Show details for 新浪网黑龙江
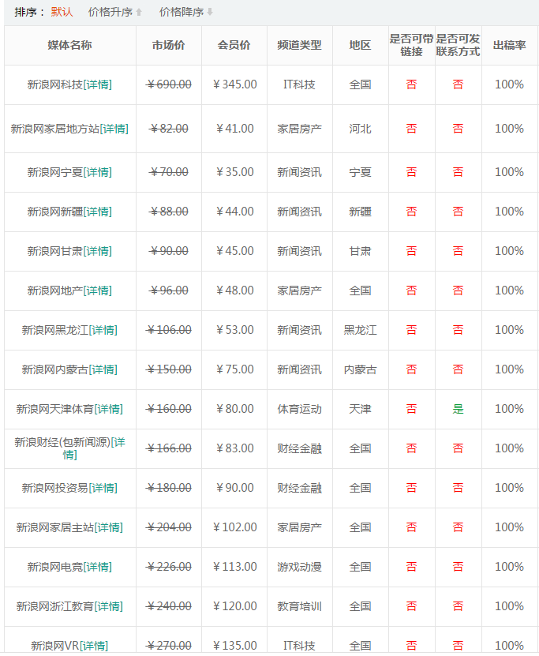539x656 pixels. tap(103, 330)
